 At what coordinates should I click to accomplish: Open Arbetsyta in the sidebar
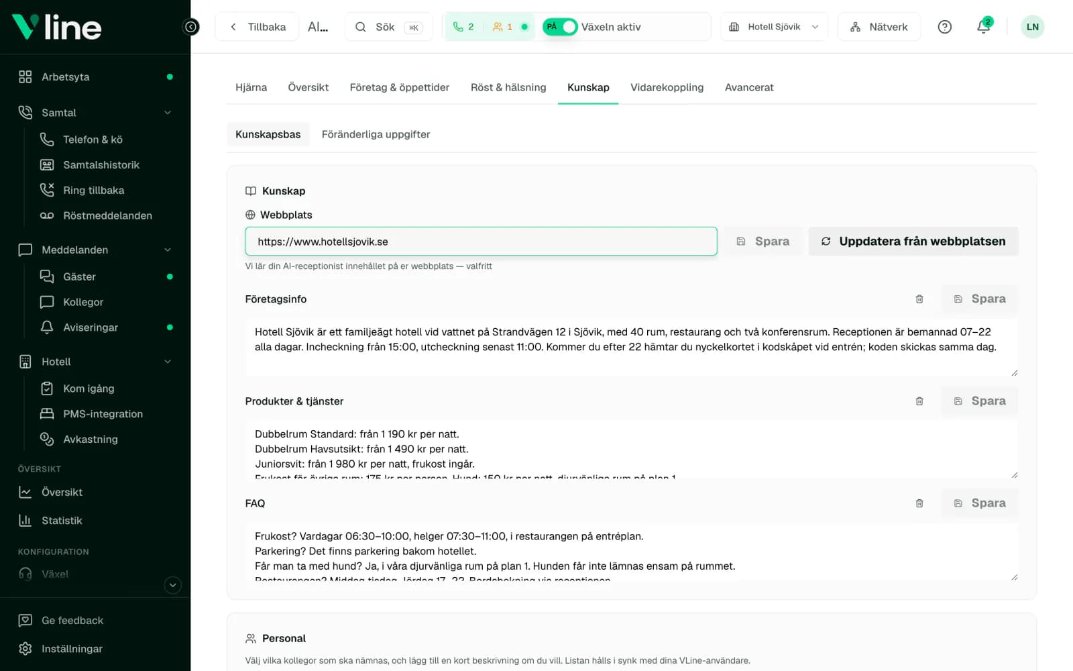point(95,76)
